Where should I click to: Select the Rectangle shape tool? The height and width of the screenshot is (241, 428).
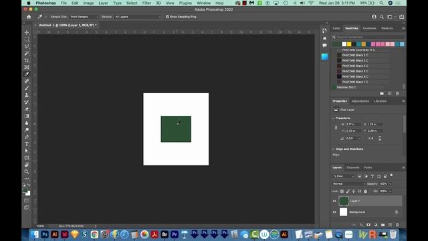tap(27, 158)
